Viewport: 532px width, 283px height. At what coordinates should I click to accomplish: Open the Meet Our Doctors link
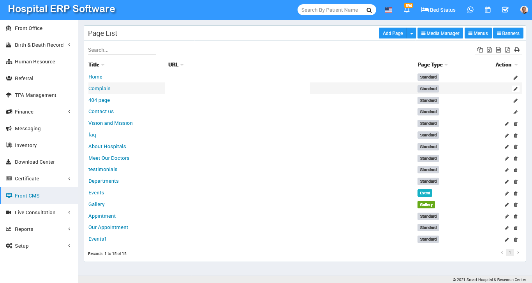pos(109,158)
